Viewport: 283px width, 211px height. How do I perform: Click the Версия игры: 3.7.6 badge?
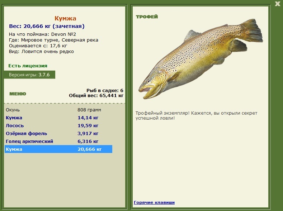click(x=29, y=75)
